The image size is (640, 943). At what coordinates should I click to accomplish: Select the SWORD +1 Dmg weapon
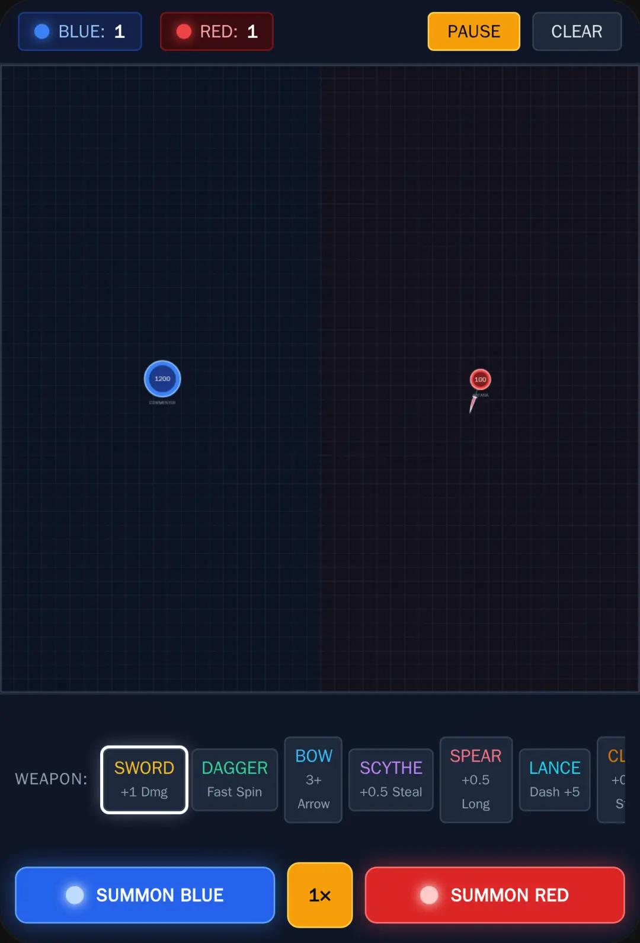[x=144, y=779]
